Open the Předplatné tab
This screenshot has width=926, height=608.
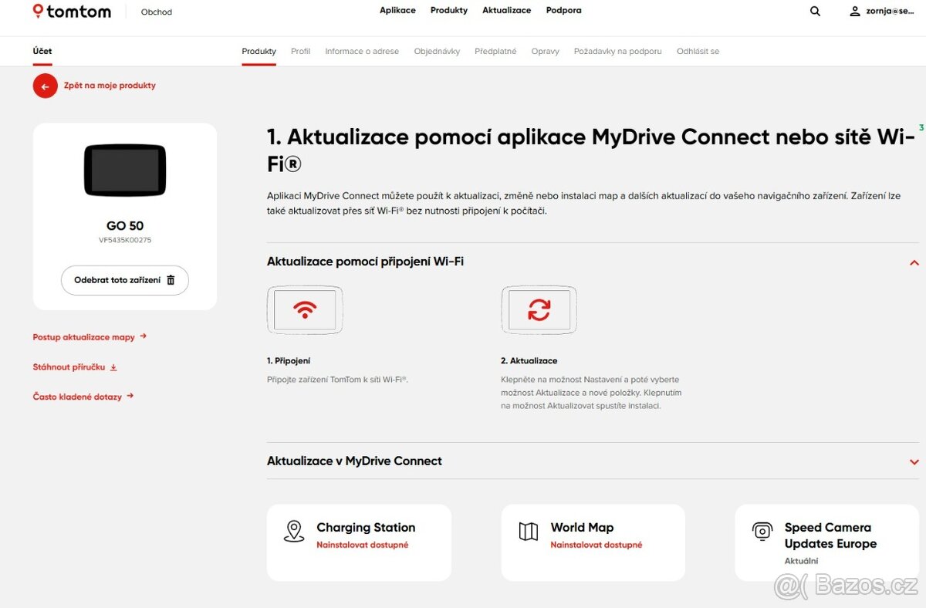point(495,51)
